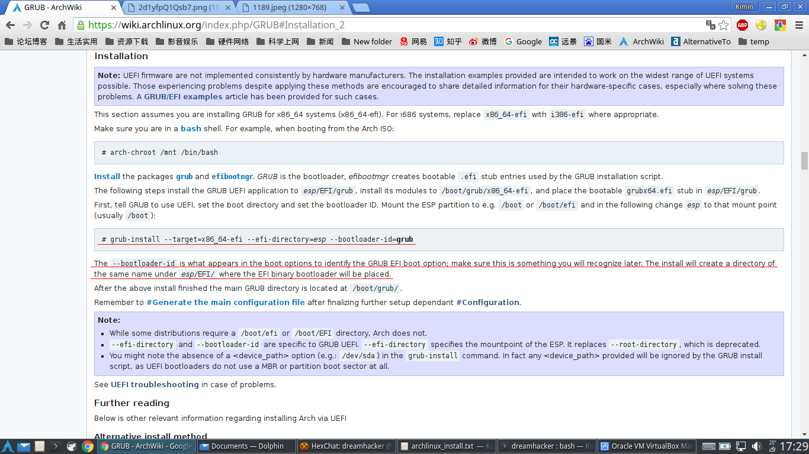
Task: Open the UEFI troubleshooting link
Action: [x=155, y=384]
